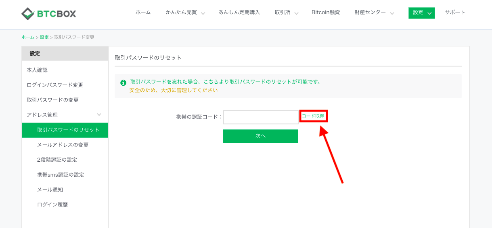Viewport: 492px width, 228px height.
Task: Go to あんしん定期購入 page
Action: pos(239,13)
